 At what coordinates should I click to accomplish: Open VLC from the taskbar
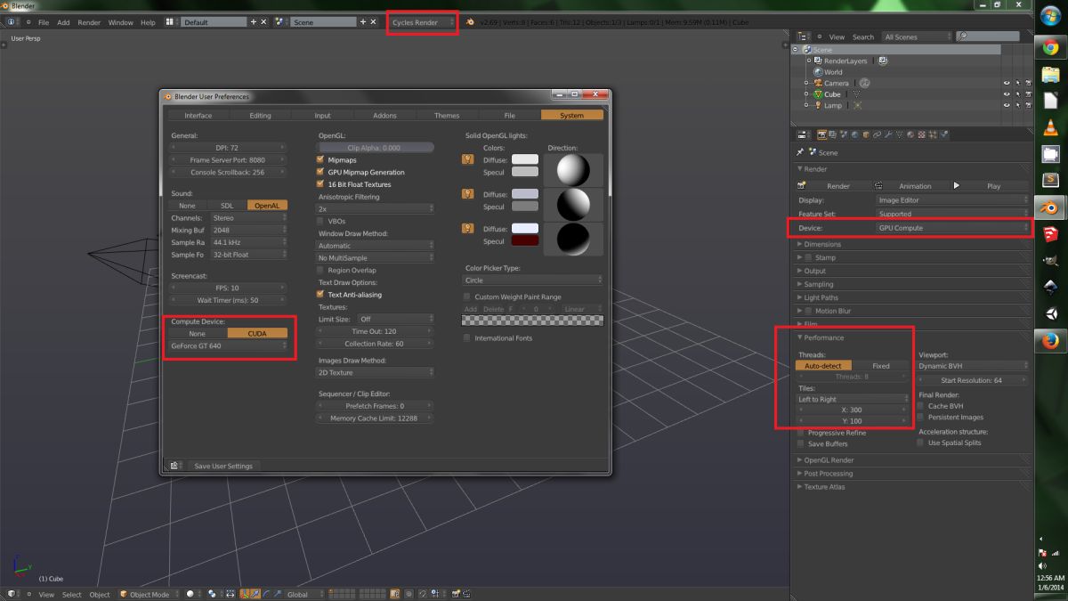click(x=1051, y=127)
